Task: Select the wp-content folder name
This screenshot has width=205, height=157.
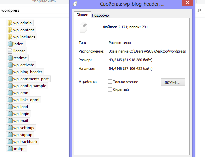Action: pyautogui.click(x=24, y=30)
